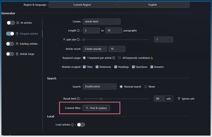Image resolution: width=212 pixels, height=137 pixels.
Task: Enable the AI articles toggle
Action: click(10, 23)
